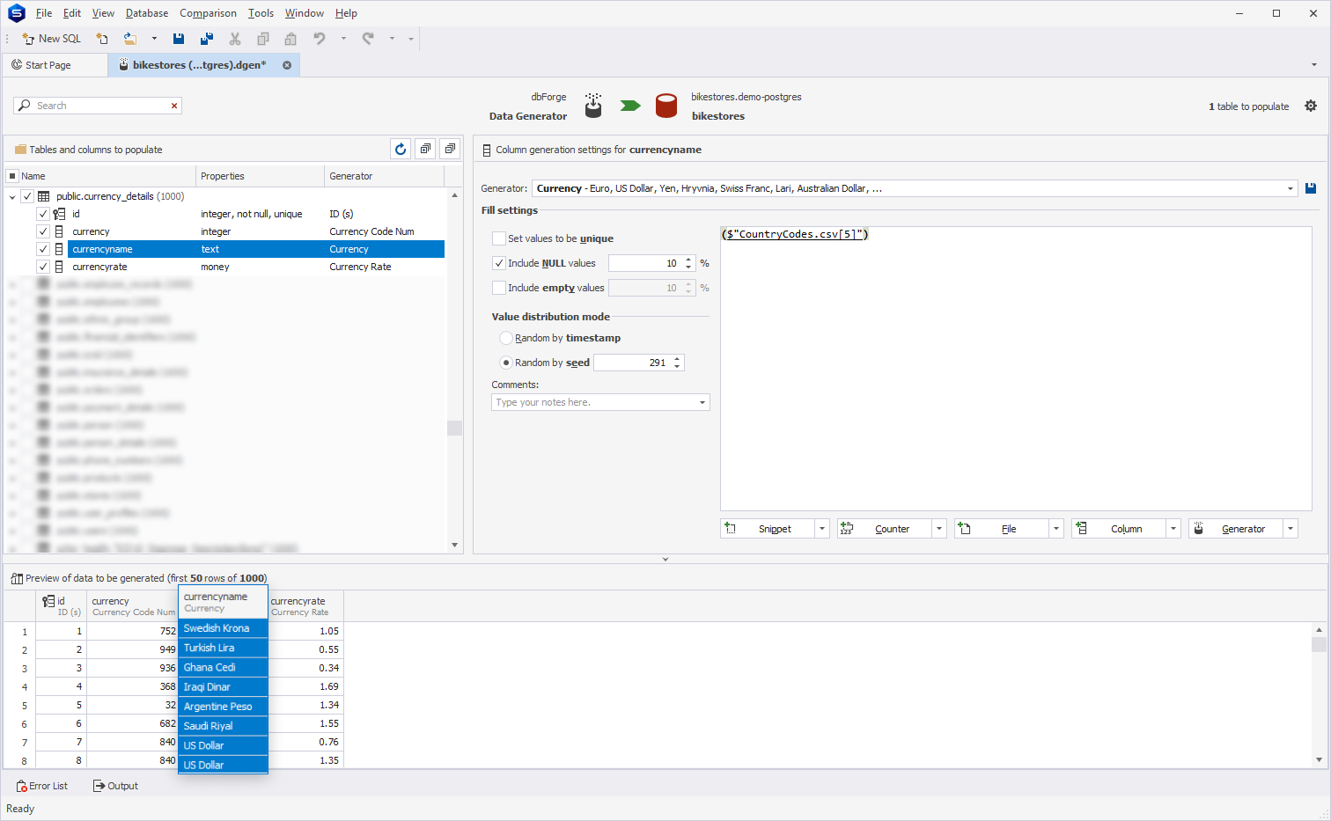Open the Counter dropdown arrow

pyautogui.click(x=939, y=529)
